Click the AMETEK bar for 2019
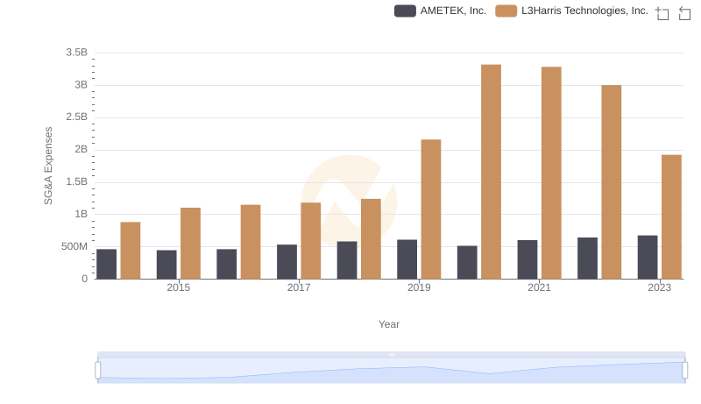 [407, 259]
